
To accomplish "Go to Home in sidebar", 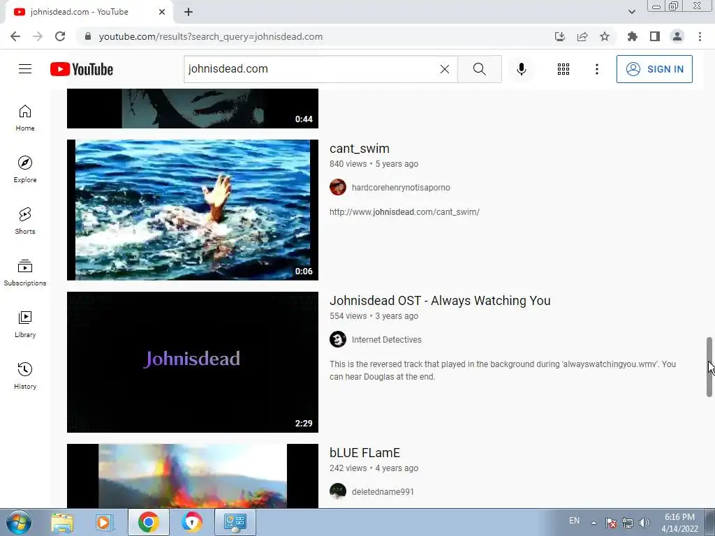I will 25,118.
